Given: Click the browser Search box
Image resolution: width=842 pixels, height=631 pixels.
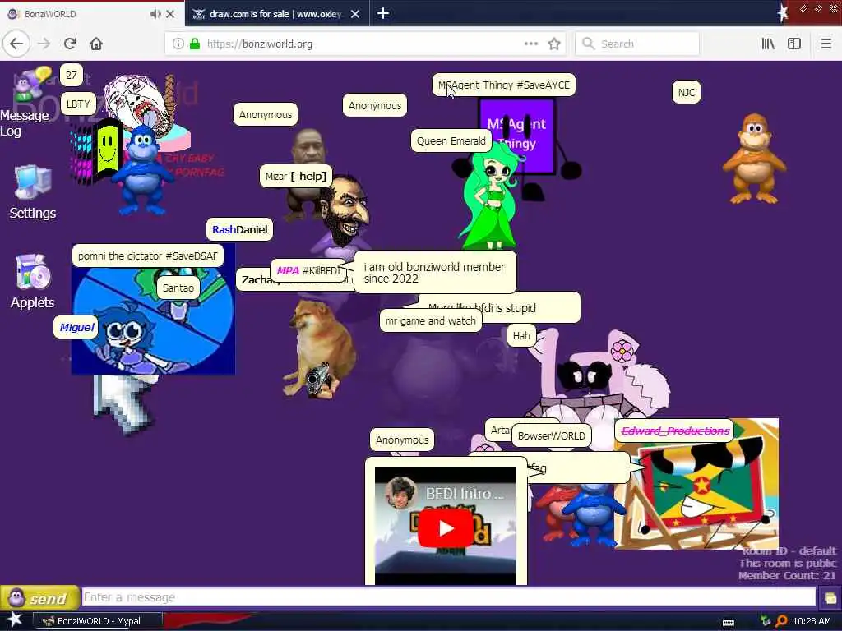Looking at the screenshot, I should click(x=637, y=44).
